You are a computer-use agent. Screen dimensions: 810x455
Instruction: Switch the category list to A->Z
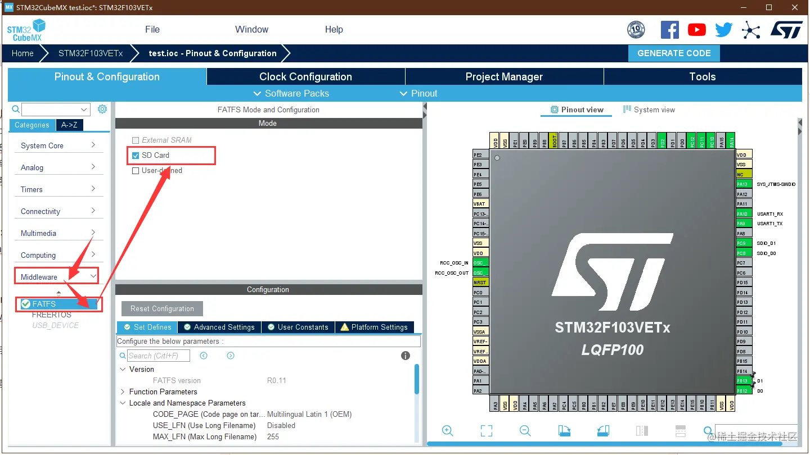(69, 125)
